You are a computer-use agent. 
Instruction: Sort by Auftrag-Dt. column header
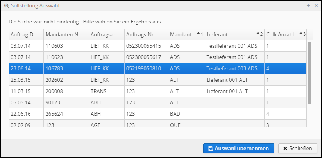[26, 34]
